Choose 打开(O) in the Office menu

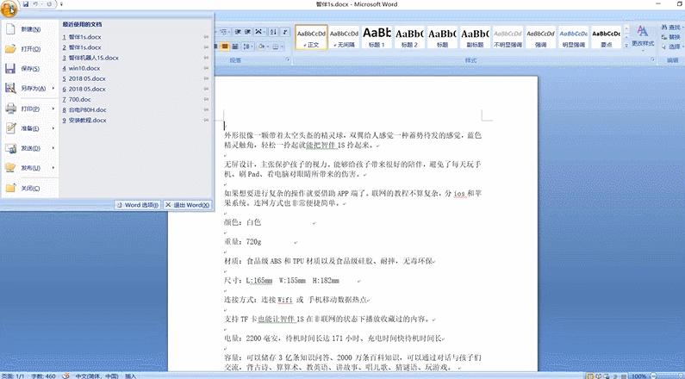[29, 49]
